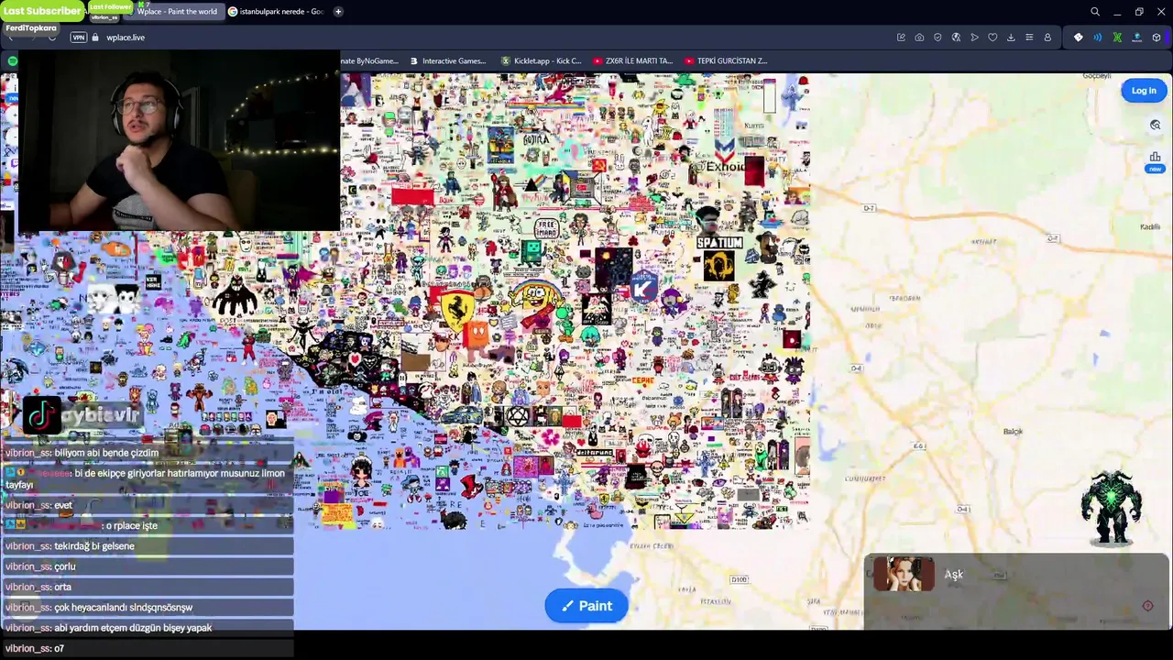Open the easy setup sliders icon

click(1029, 38)
